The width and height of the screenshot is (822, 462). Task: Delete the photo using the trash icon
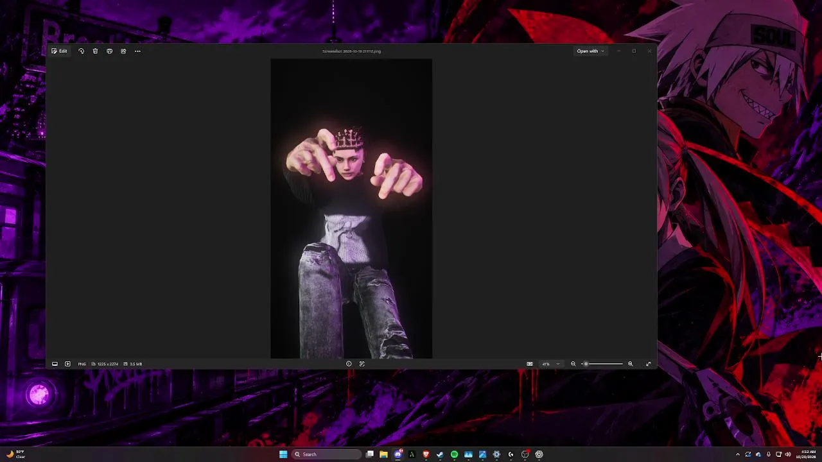(95, 51)
